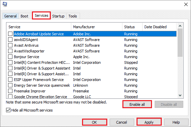191x127 pixels.
Task: Uncheck Hide all Microsoft services
Action: point(8,110)
